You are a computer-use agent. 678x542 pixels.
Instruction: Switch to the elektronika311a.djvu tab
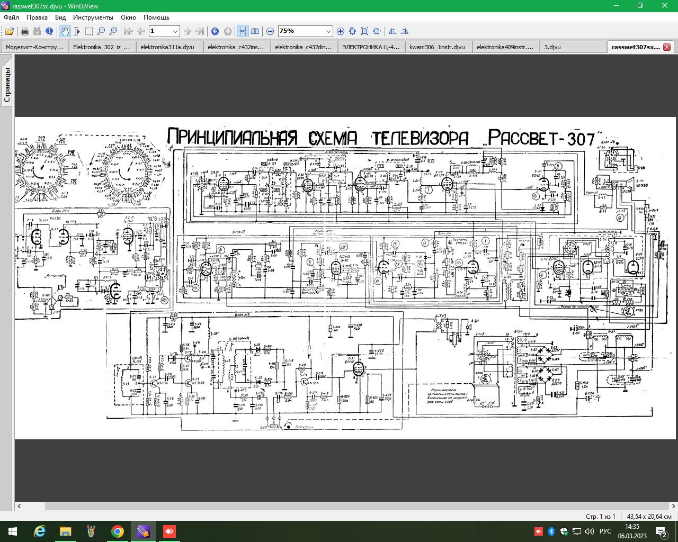click(x=167, y=47)
